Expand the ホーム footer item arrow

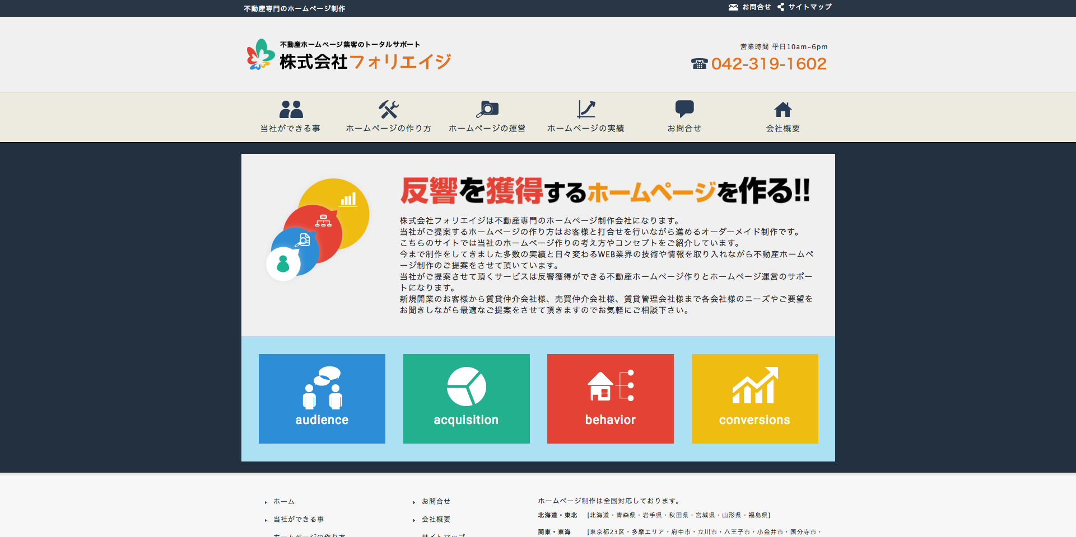pos(264,502)
